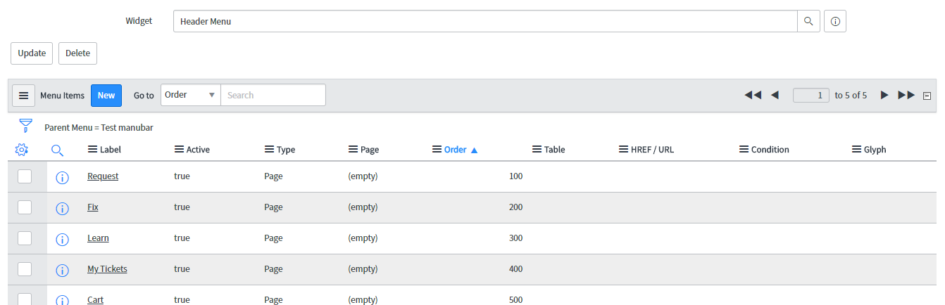
Task: Toggle column search magnifier icon
Action: [x=58, y=149]
